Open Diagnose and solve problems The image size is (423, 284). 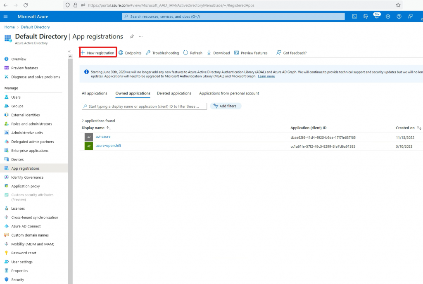[36, 77]
